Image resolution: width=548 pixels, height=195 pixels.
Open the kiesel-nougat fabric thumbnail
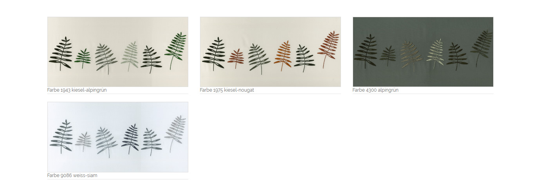click(x=270, y=52)
